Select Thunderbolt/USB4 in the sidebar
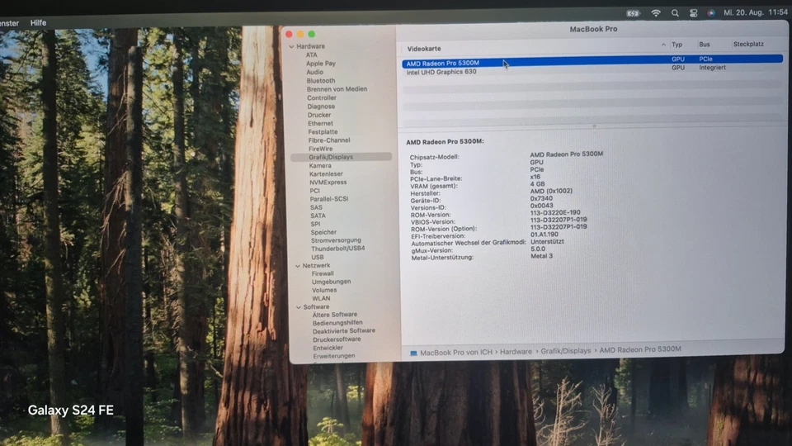This screenshot has width=792, height=446. point(338,249)
